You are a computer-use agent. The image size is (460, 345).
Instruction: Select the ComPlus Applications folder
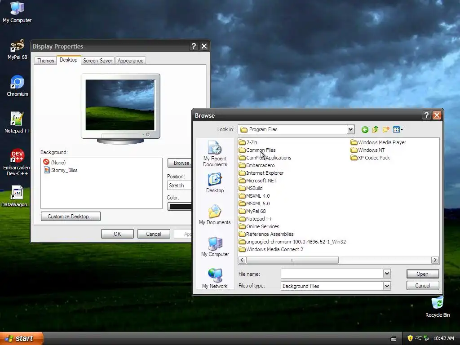tap(265, 158)
